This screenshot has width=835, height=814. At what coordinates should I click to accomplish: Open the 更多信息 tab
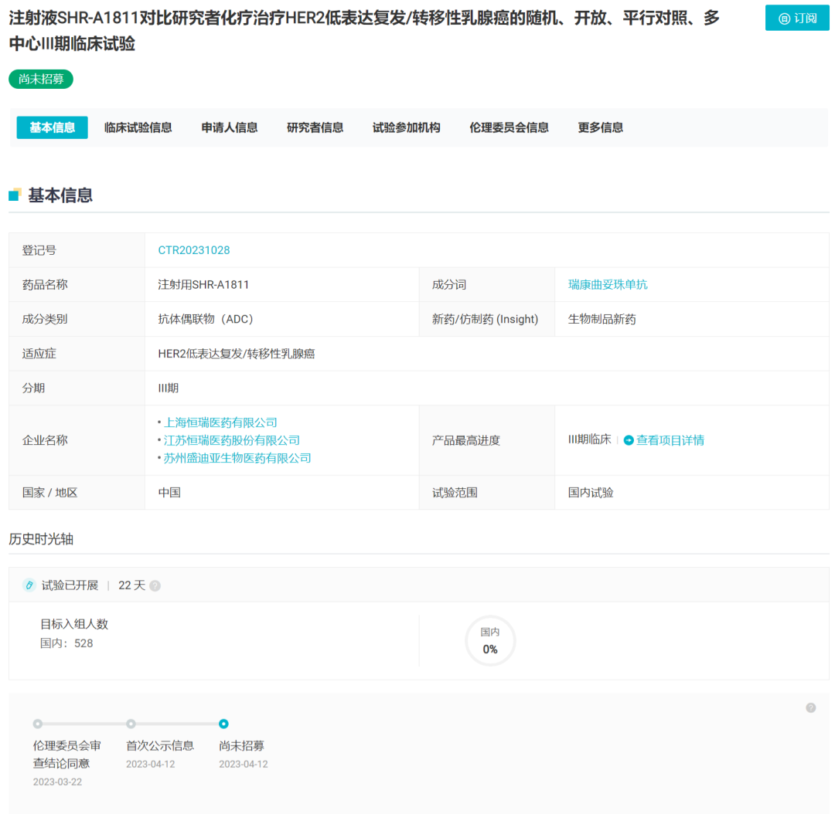pyautogui.click(x=600, y=127)
